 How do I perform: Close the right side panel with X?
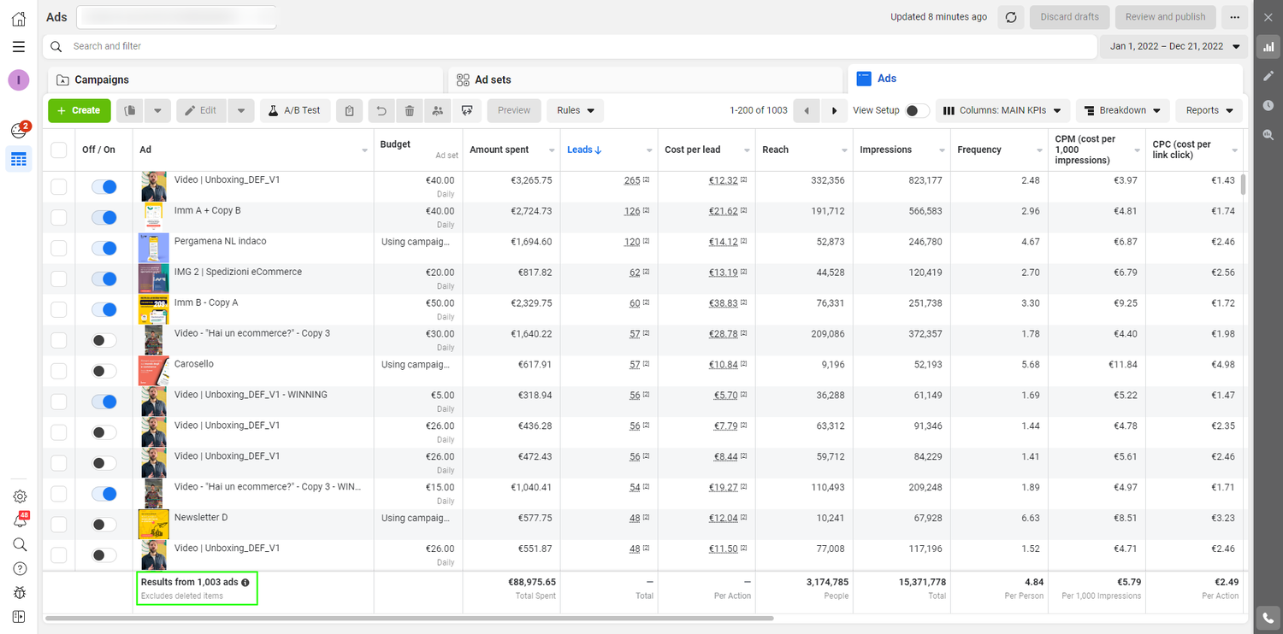coord(1268,17)
